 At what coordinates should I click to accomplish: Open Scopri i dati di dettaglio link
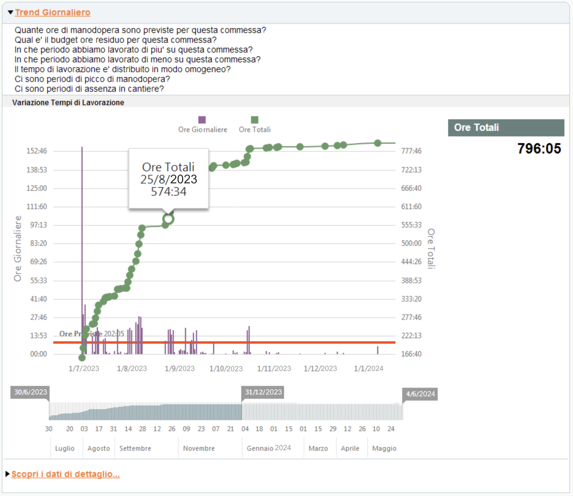click(x=66, y=474)
